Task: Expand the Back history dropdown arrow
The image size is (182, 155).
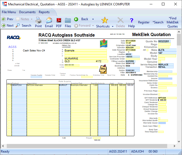Action: (93, 19)
